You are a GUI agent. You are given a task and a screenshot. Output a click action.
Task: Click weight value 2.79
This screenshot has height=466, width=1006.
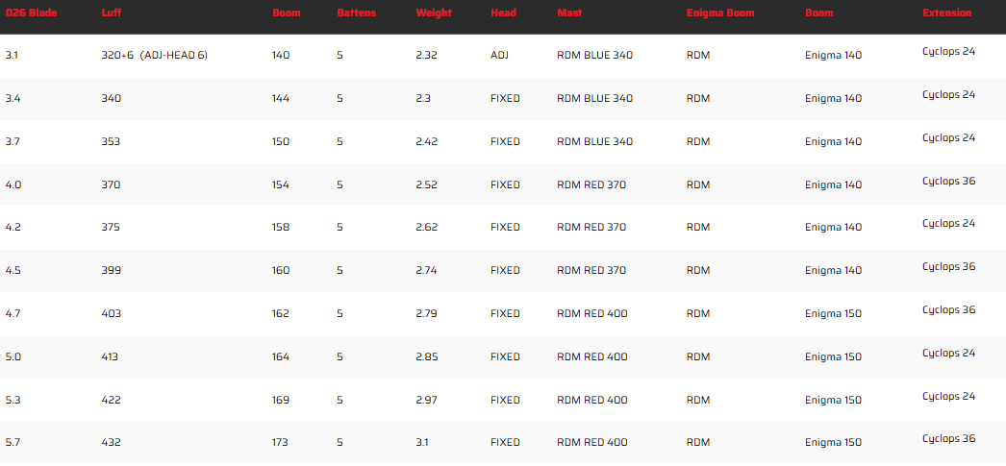tap(427, 314)
